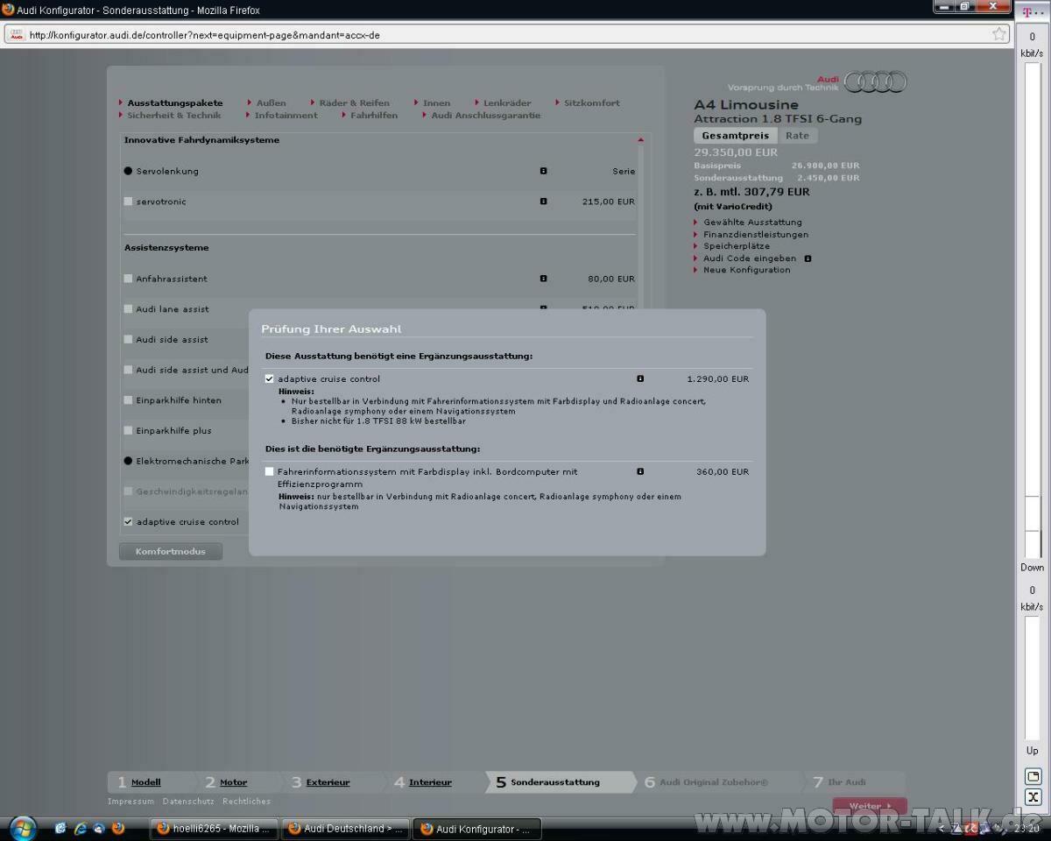Open Finanzdienstleistungen link
This screenshot has height=841, width=1051.
pyautogui.click(x=756, y=235)
